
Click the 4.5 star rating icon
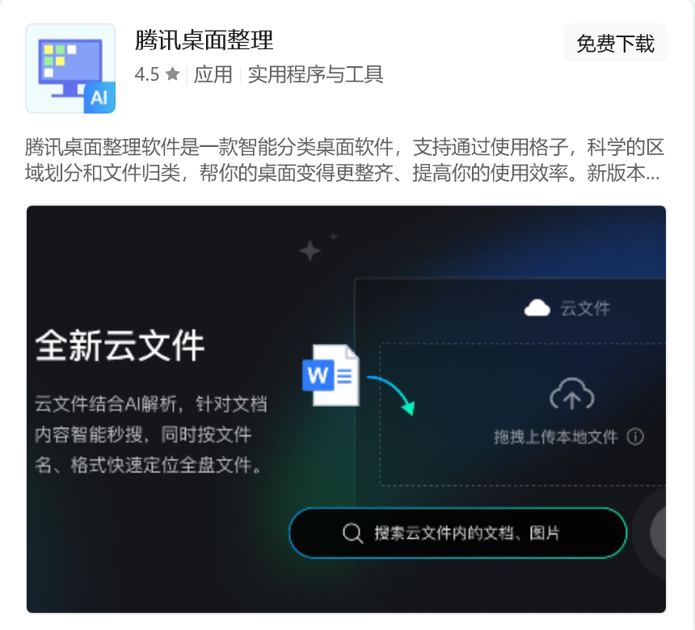[x=172, y=74]
